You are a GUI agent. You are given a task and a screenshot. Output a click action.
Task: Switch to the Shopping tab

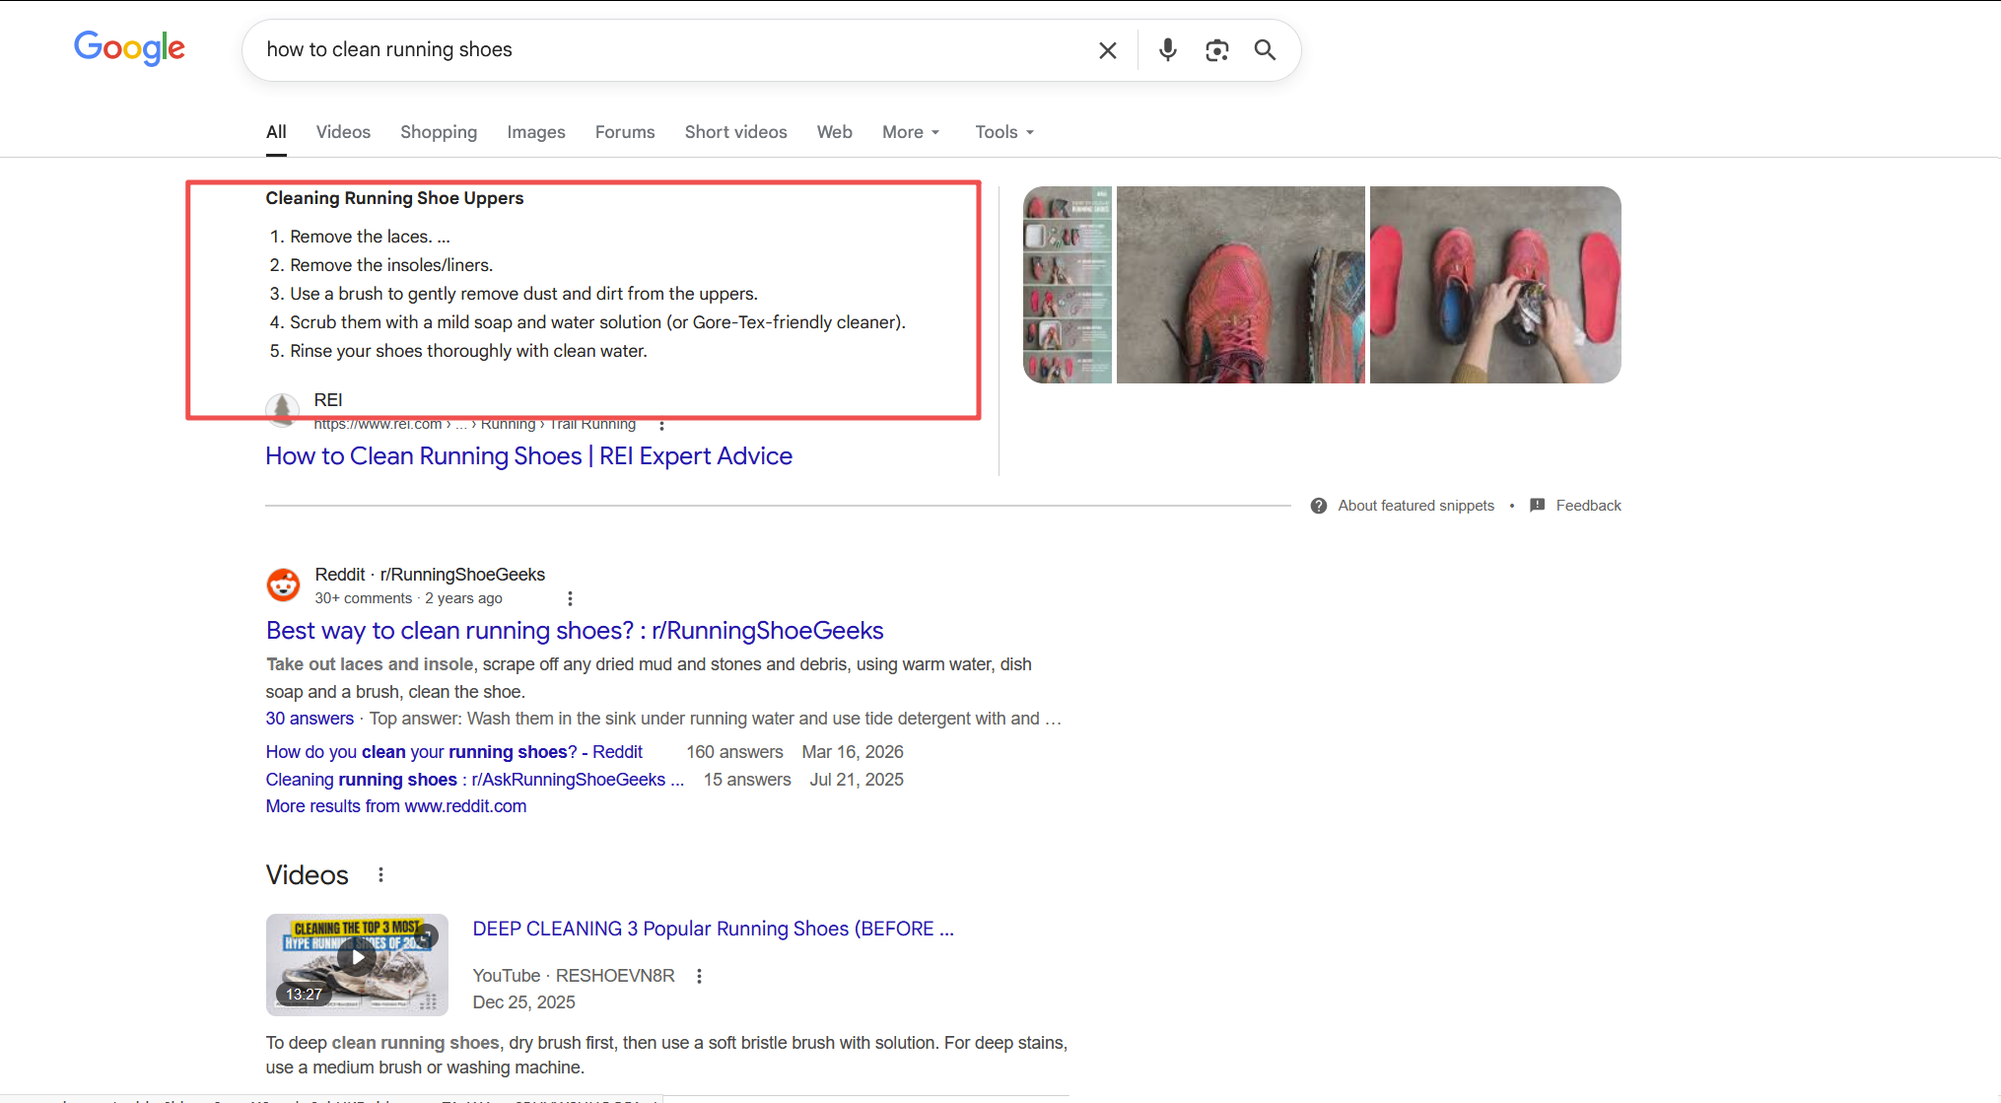[x=438, y=132]
